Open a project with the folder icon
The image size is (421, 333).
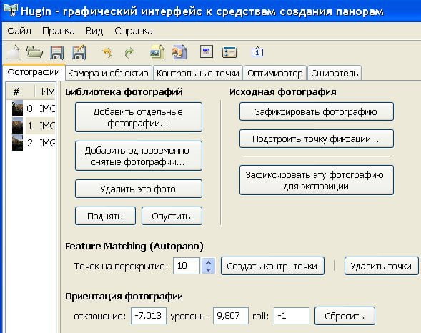pyautogui.click(x=34, y=51)
